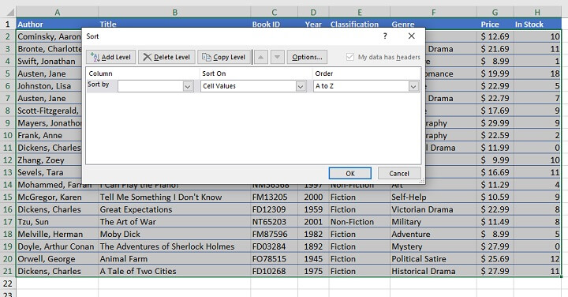
Task: Select row 15 header
Action: pos(8,197)
